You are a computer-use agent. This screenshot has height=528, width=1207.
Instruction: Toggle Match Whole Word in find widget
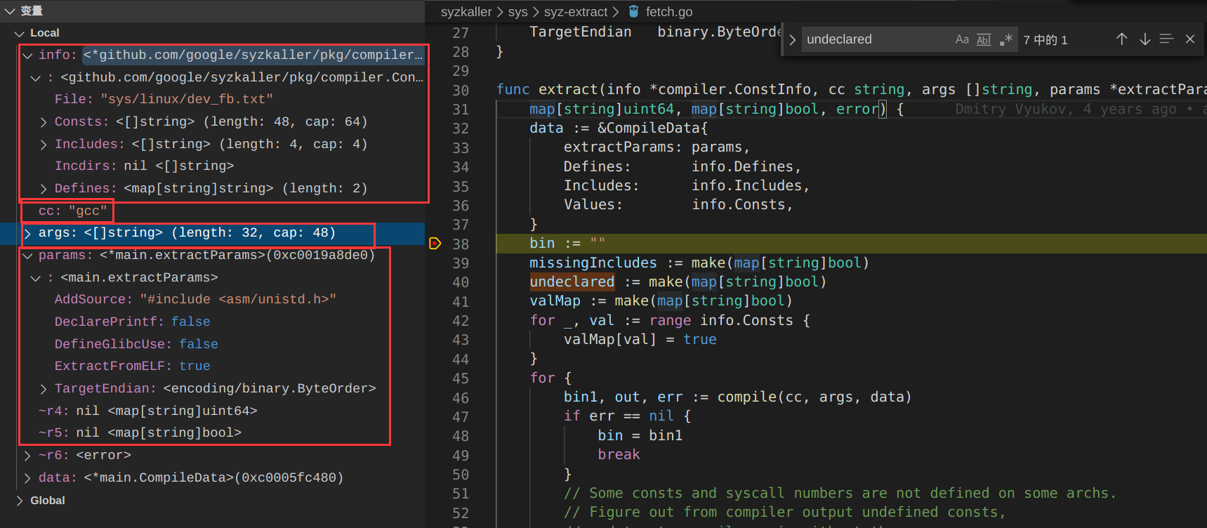(x=984, y=40)
